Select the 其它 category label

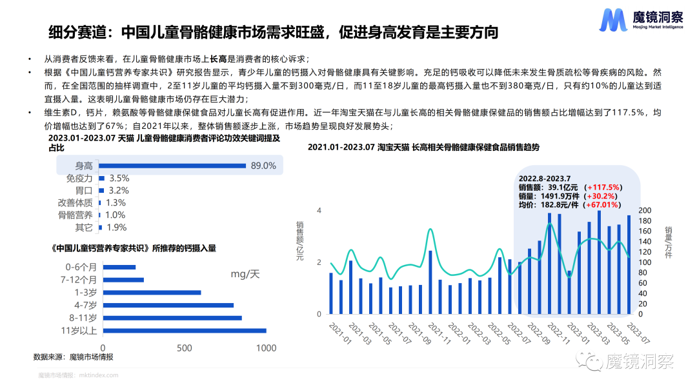tap(83, 228)
